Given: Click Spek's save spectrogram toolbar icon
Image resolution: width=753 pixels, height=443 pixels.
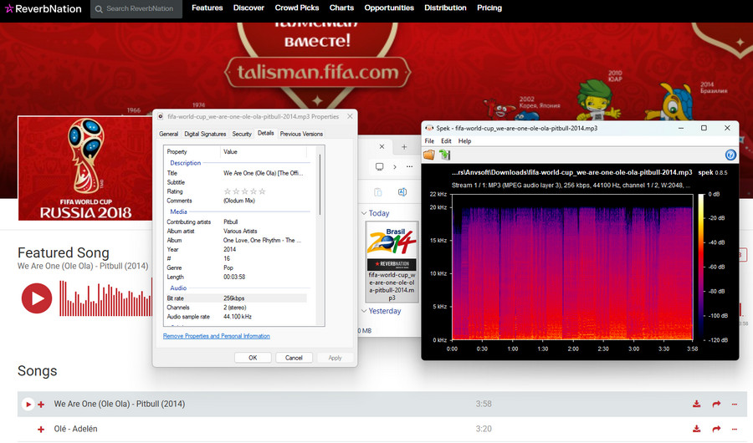Looking at the screenshot, I should tap(445, 155).
